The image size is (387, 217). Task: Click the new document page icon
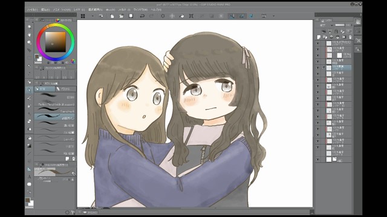click(112, 16)
